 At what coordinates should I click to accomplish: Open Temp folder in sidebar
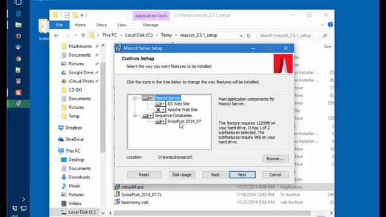pos(74,116)
